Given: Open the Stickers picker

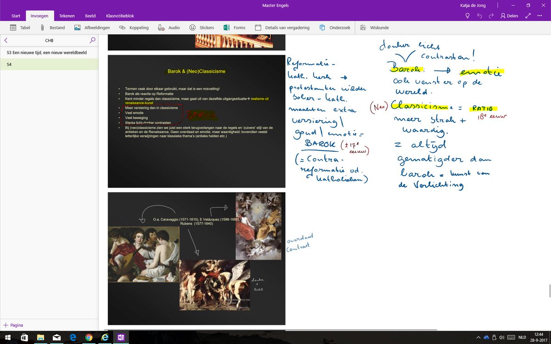Looking at the screenshot, I should click(202, 28).
